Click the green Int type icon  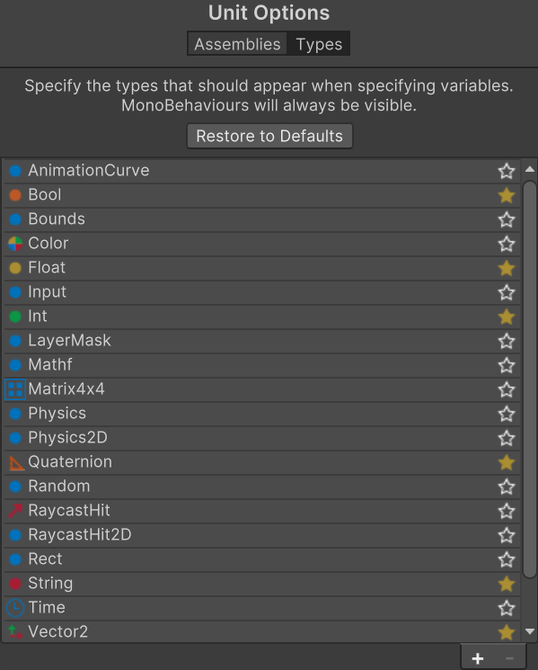click(15, 317)
